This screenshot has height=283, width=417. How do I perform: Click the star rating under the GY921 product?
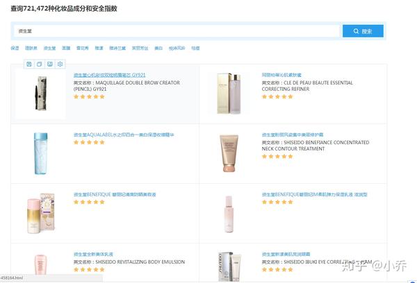point(89,96)
